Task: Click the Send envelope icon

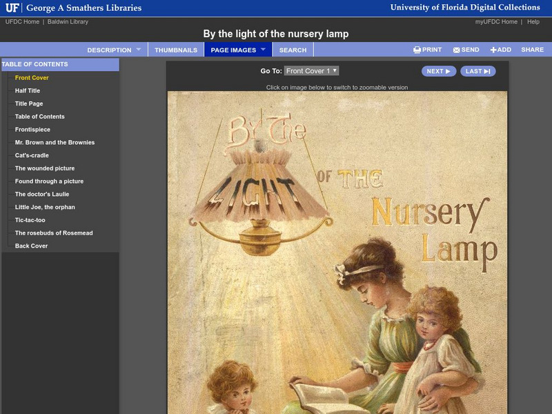Action: [457, 50]
